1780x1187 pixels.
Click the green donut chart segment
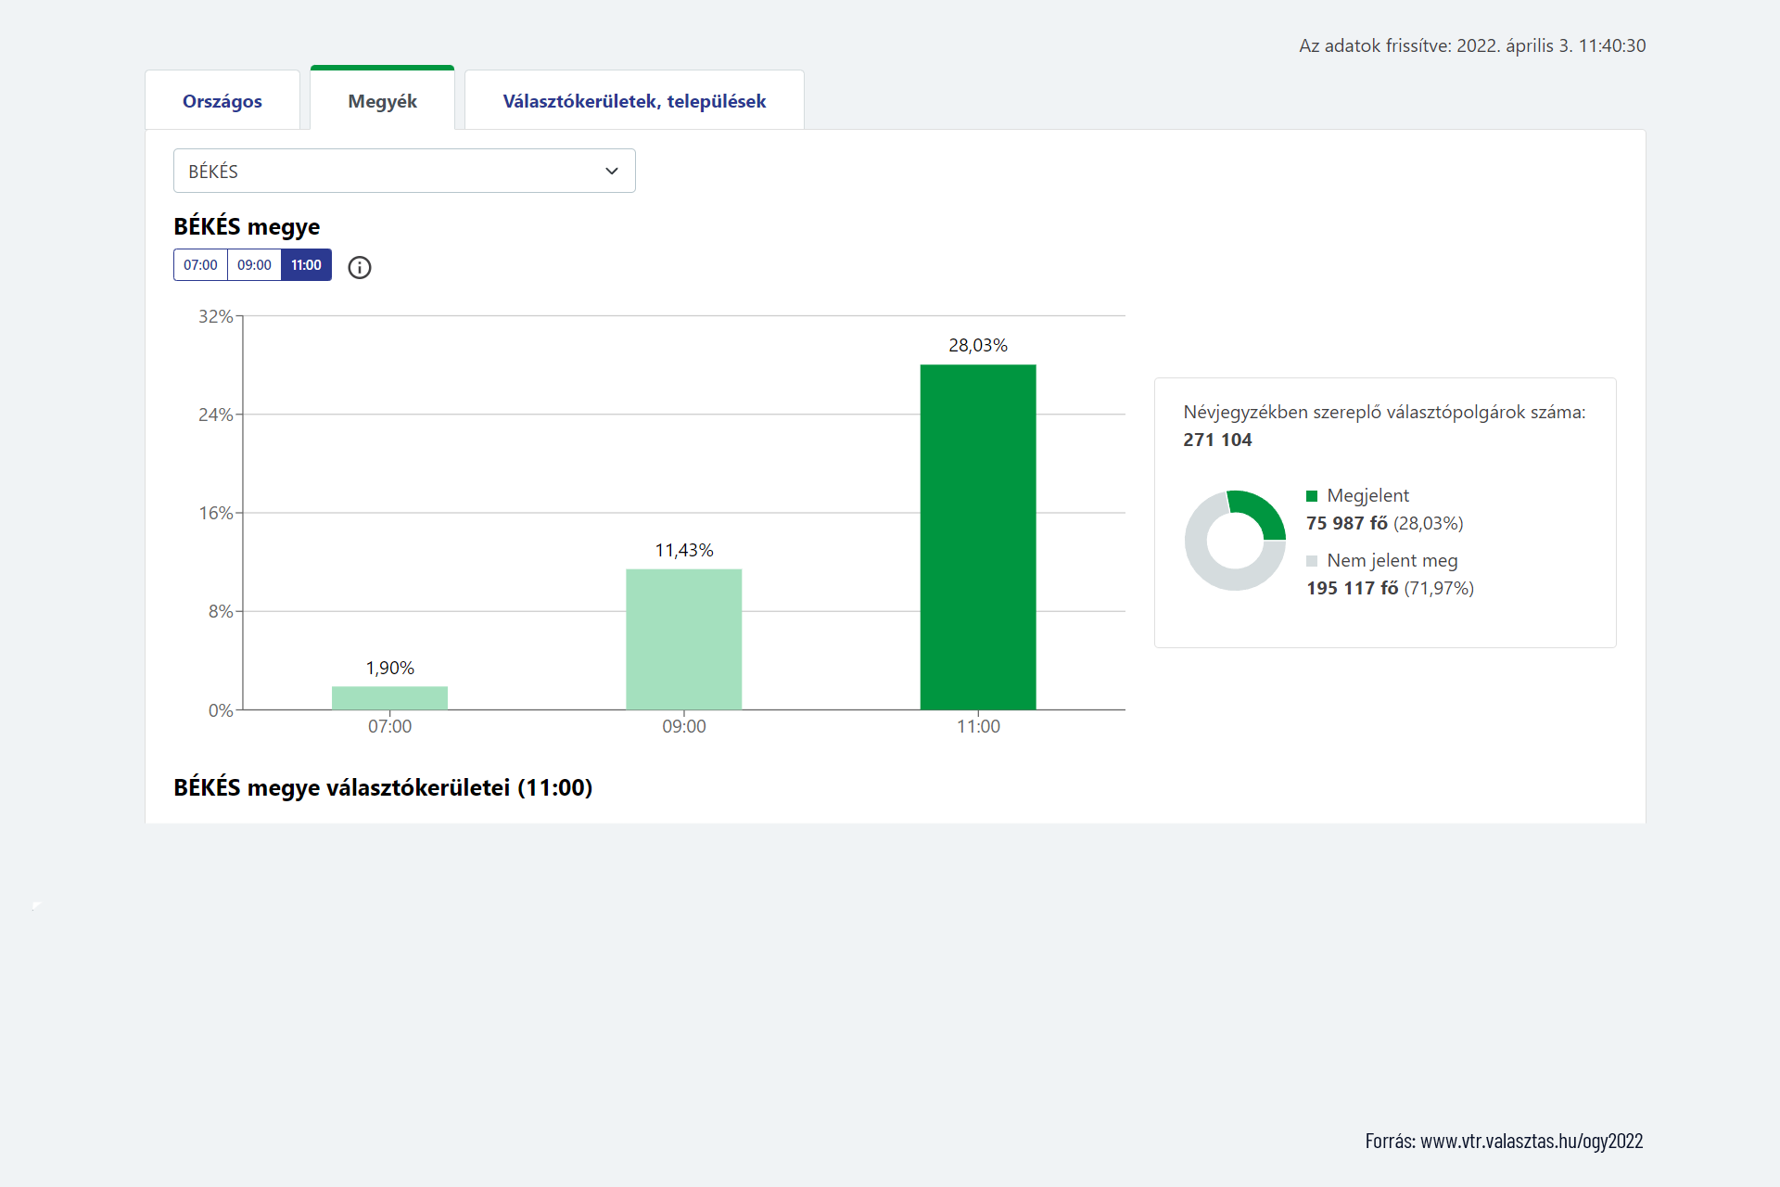1263,511
